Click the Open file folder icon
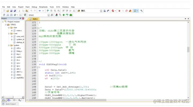This screenshot has width=193, height=107. click(8, 11)
